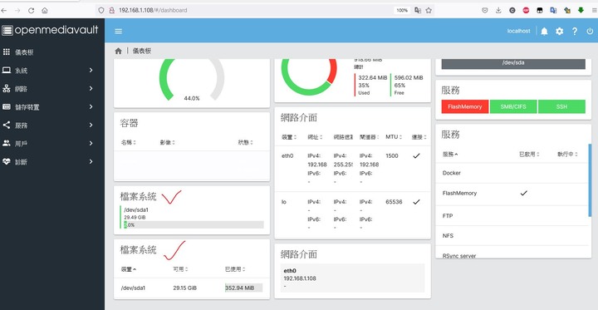Expand the 用戶 menu chevron

click(x=91, y=143)
